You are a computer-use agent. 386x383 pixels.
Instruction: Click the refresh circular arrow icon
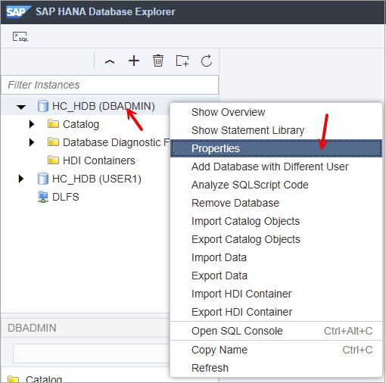(207, 61)
